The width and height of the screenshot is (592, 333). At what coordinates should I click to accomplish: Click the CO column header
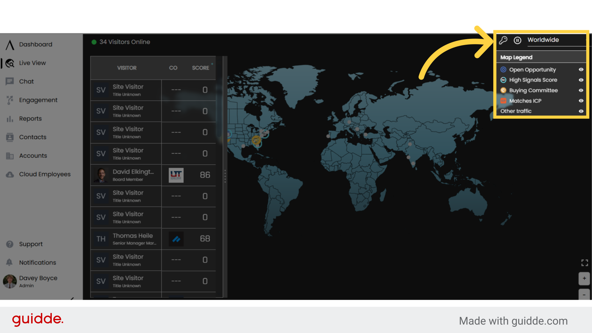click(173, 68)
